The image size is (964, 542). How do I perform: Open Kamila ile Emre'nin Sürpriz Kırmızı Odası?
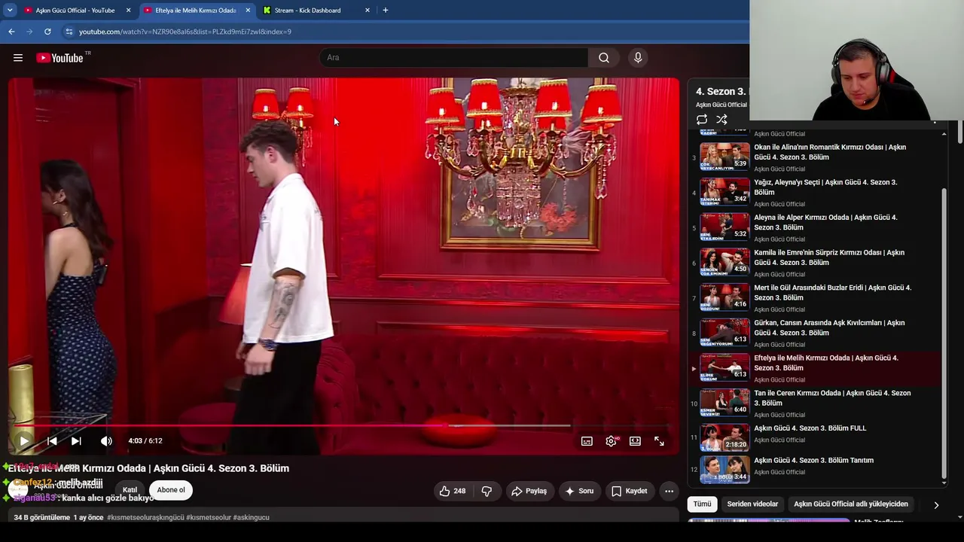point(829,257)
